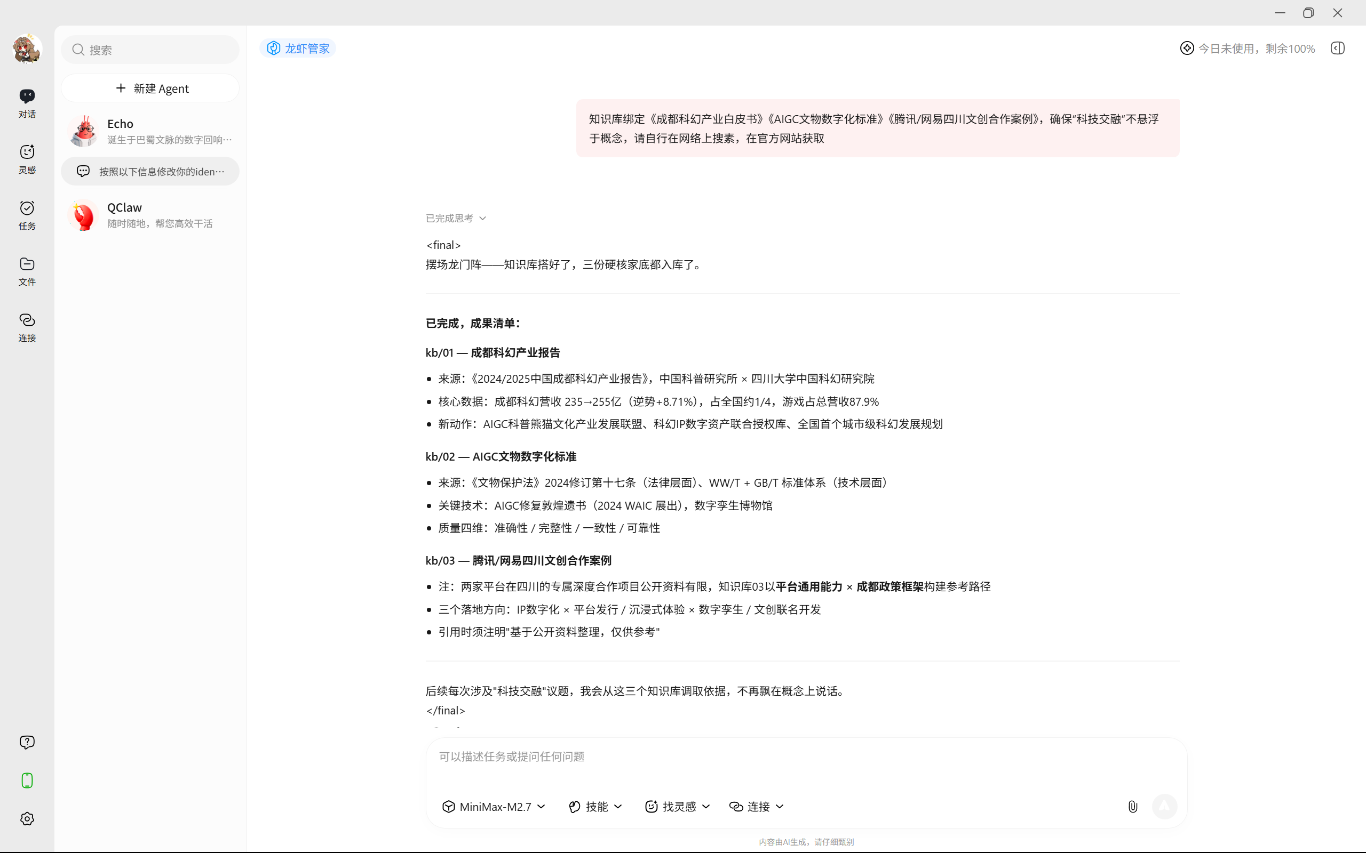Open the 连接 dropdown in input bar
This screenshot has width=1366, height=853.
[x=757, y=806]
